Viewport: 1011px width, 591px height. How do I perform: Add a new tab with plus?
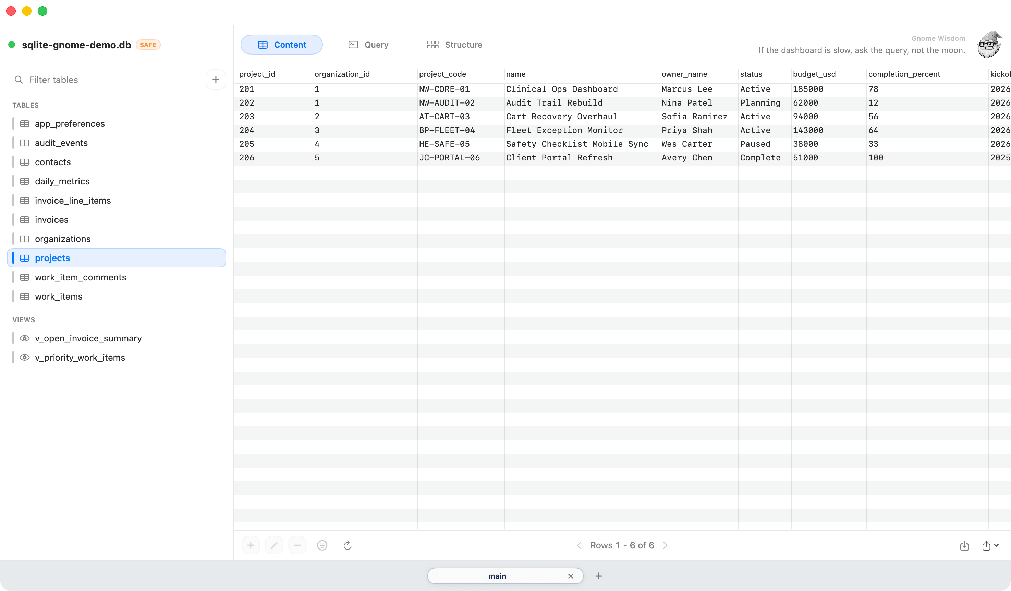pos(599,576)
